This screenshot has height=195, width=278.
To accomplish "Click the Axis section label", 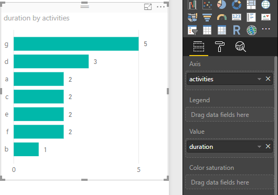I will coord(195,64).
